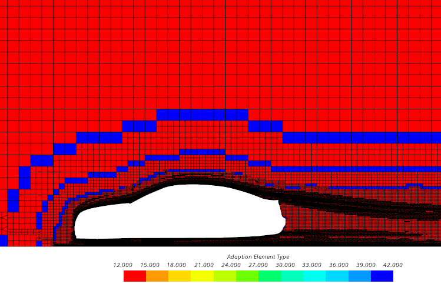The height and width of the screenshot is (294, 441).
Task: Click legend value 21.000
Action: [x=204, y=265]
